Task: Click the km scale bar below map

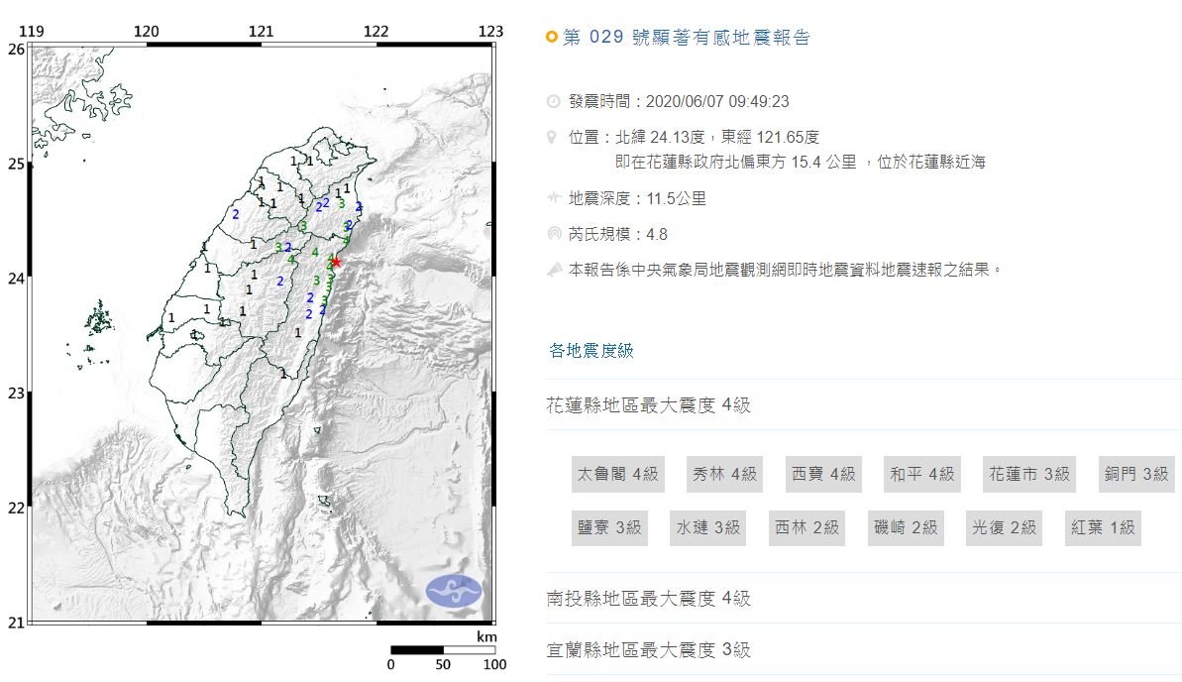Action: [443, 649]
